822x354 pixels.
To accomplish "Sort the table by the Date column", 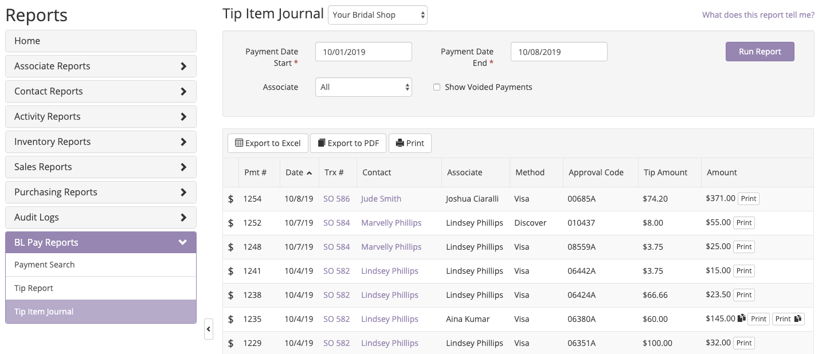I will coord(299,172).
